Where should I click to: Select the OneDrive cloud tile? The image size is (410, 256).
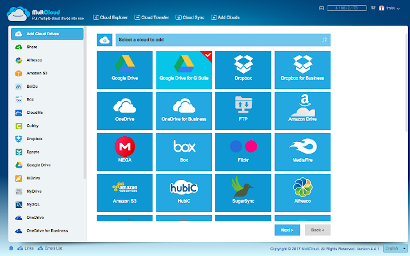[x=124, y=111]
